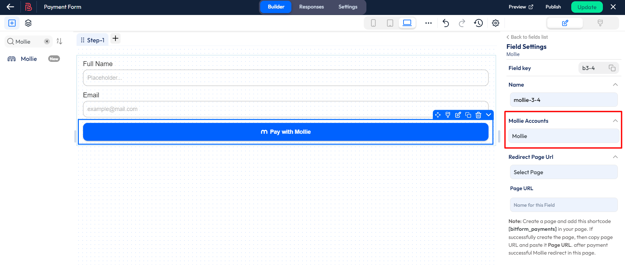Click the undo arrow icon
Viewport: 625px width, 265px height.
(x=446, y=23)
